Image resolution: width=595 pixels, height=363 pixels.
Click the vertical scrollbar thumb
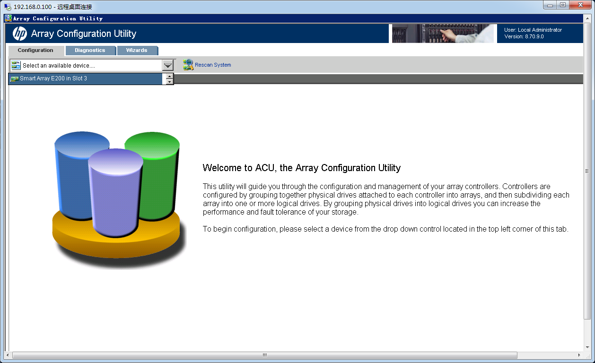point(587,171)
